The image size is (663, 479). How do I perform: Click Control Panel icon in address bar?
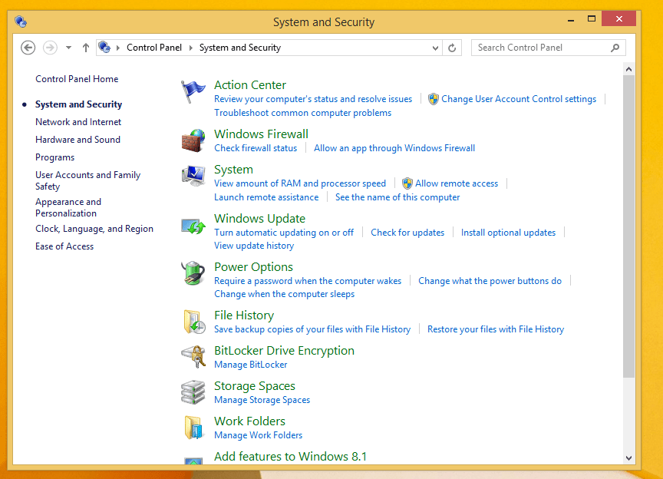[x=104, y=47]
